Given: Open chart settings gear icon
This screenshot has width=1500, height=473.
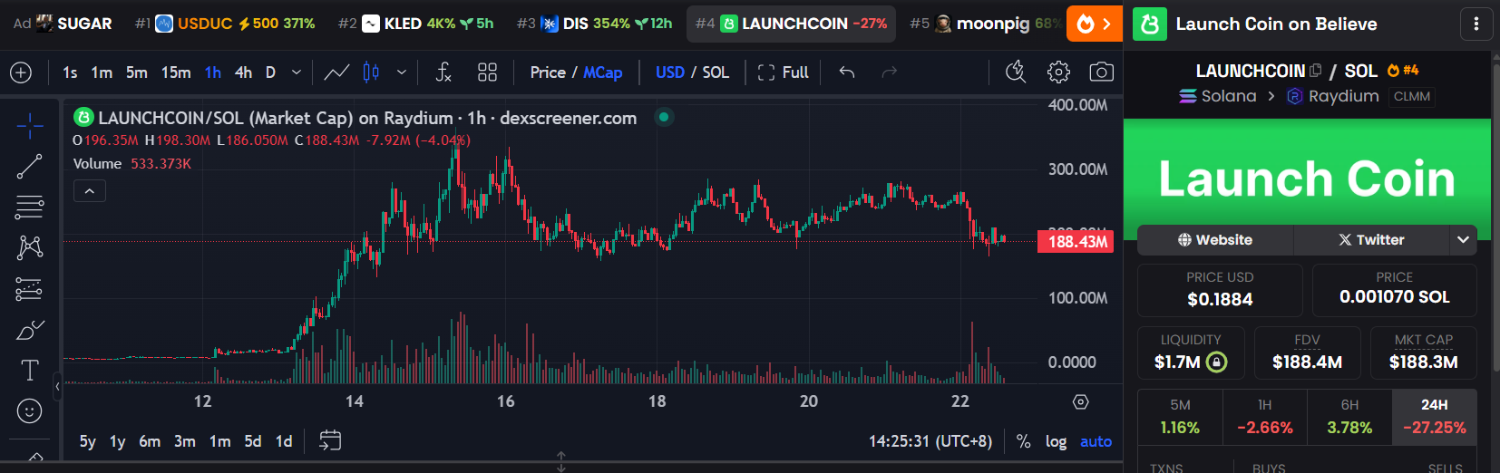Looking at the screenshot, I should (1058, 72).
